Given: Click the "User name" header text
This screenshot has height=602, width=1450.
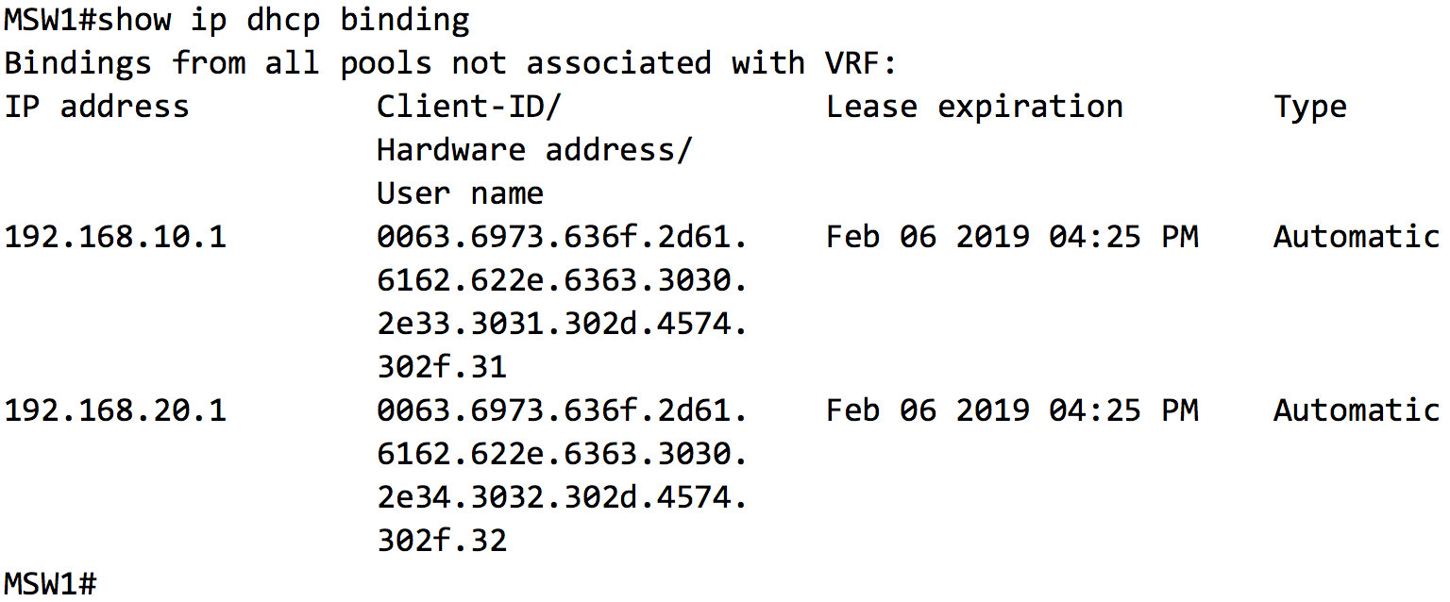Looking at the screenshot, I should coord(460,193).
